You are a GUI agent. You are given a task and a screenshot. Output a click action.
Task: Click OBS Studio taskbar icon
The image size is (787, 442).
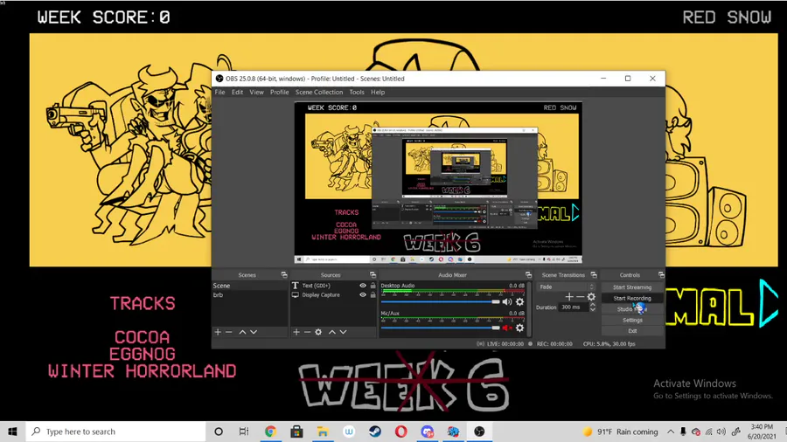479,432
